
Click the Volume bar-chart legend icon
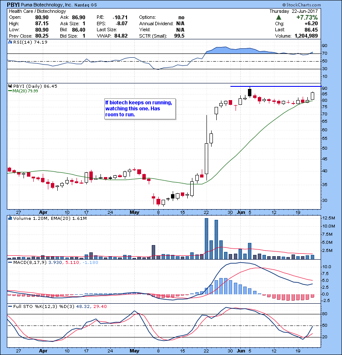point(10,219)
